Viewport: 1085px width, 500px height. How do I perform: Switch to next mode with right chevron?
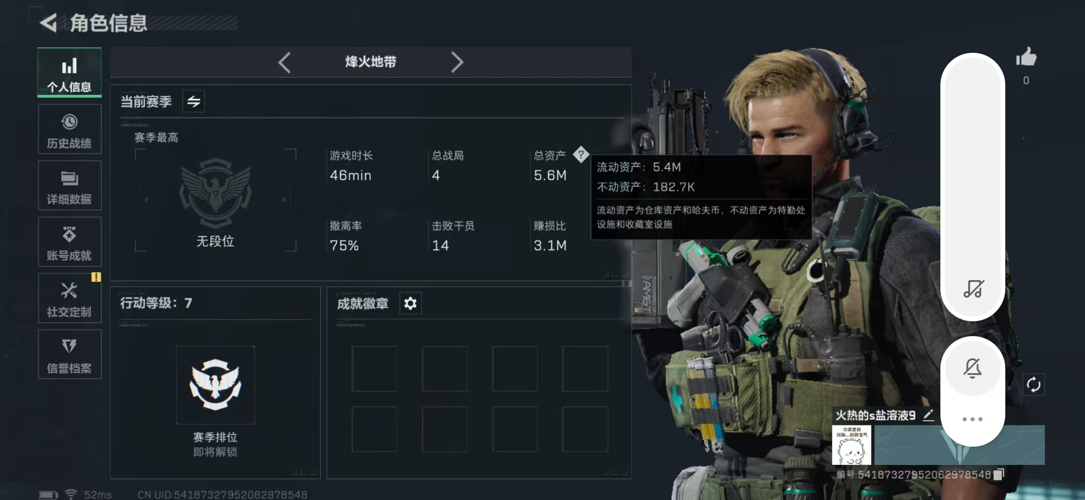(x=457, y=62)
